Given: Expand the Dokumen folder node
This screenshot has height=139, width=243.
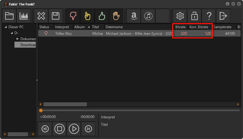Looking at the screenshot, I should point(17,39).
